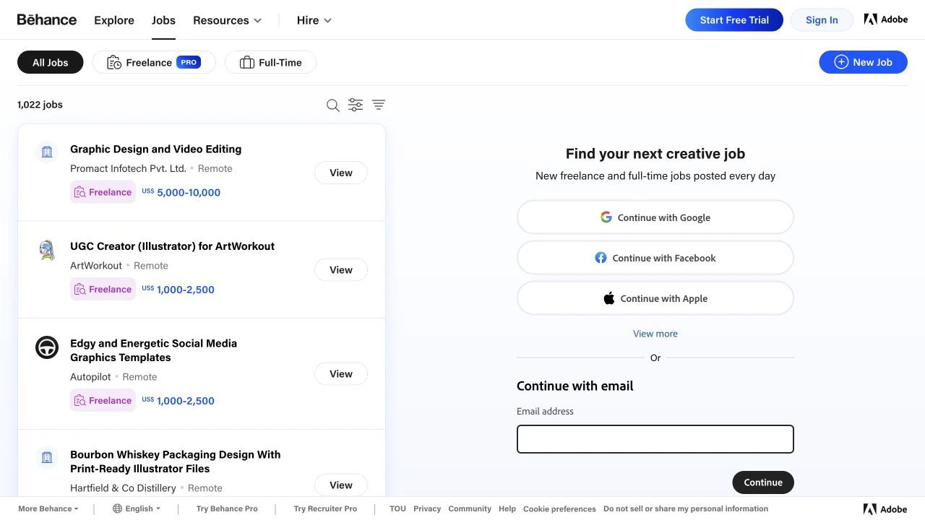Click the Sign In button
The image size is (925, 520).
pos(822,19)
